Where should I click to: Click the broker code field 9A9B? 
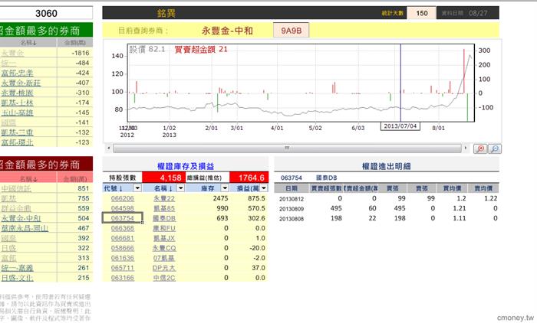coord(291,31)
